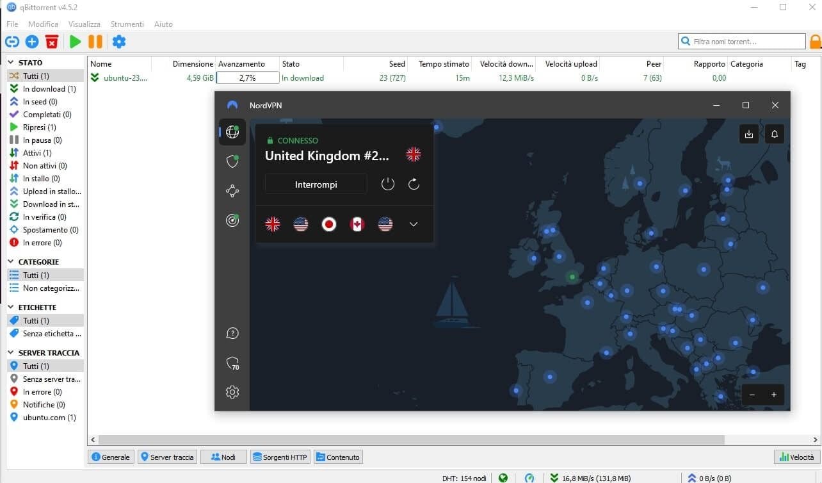Click the orange pause icon in qBittorrent toolbar
The height and width of the screenshot is (483, 822).
[95, 42]
